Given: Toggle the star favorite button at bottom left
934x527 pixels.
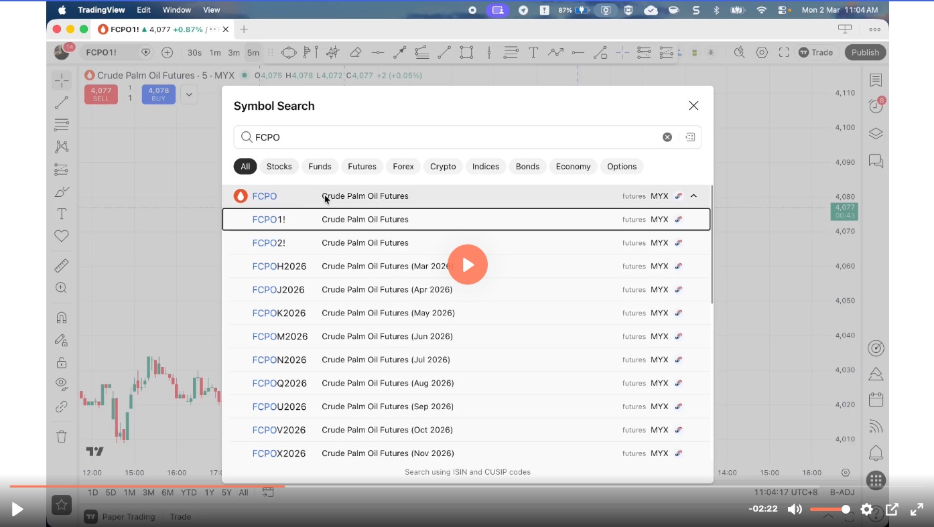Looking at the screenshot, I should coord(62,505).
